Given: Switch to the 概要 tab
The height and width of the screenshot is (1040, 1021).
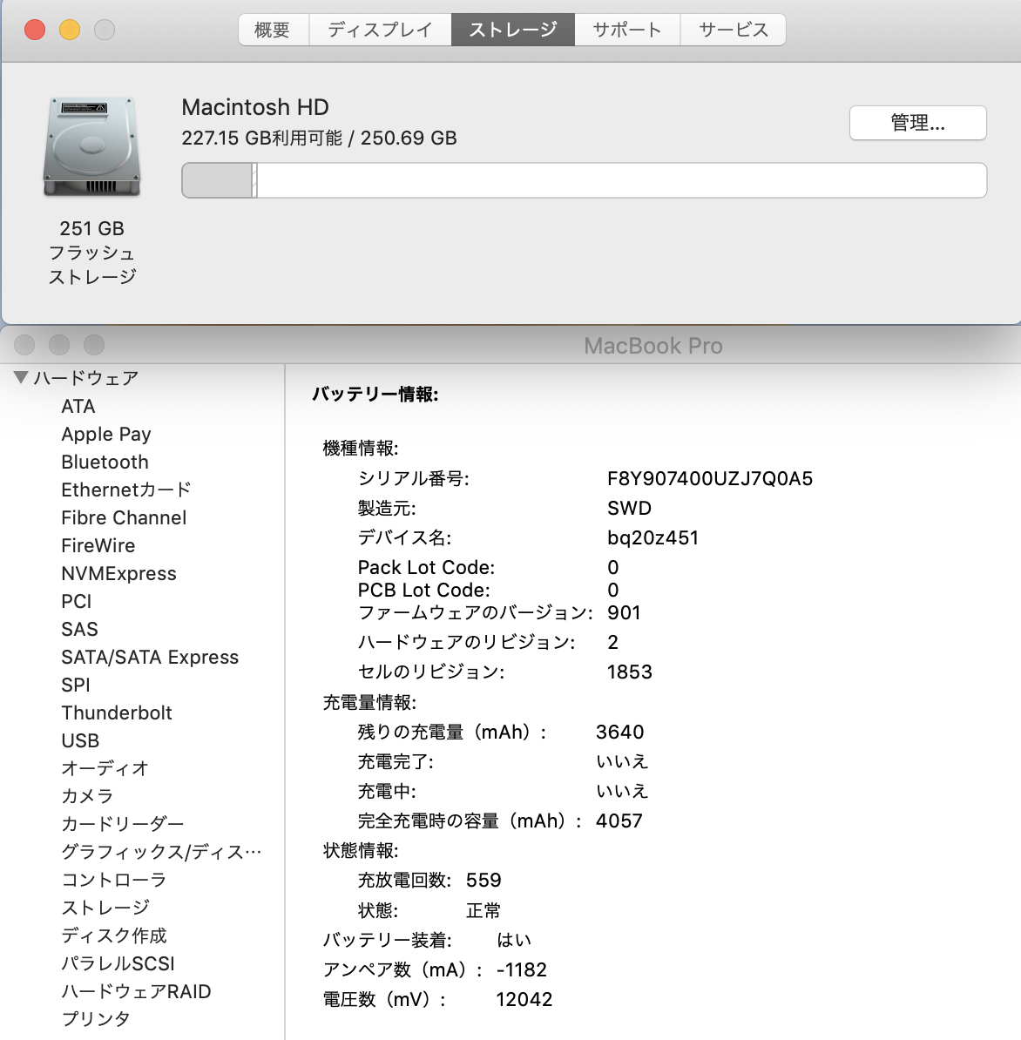Looking at the screenshot, I should [x=274, y=30].
